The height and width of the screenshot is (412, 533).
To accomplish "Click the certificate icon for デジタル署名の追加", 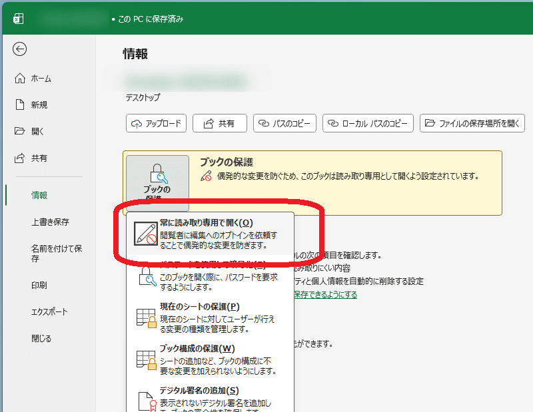I will point(147,402).
